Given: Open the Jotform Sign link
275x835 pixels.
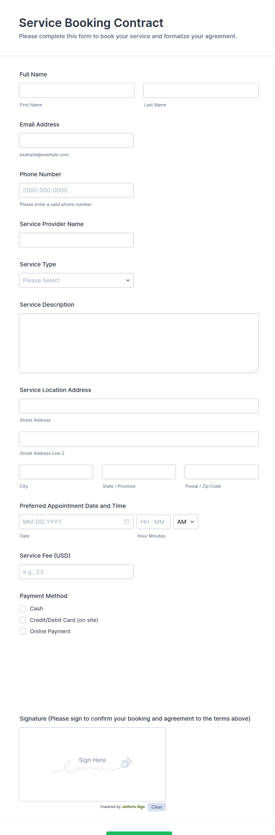Looking at the screenshot, I should point(133,807).
